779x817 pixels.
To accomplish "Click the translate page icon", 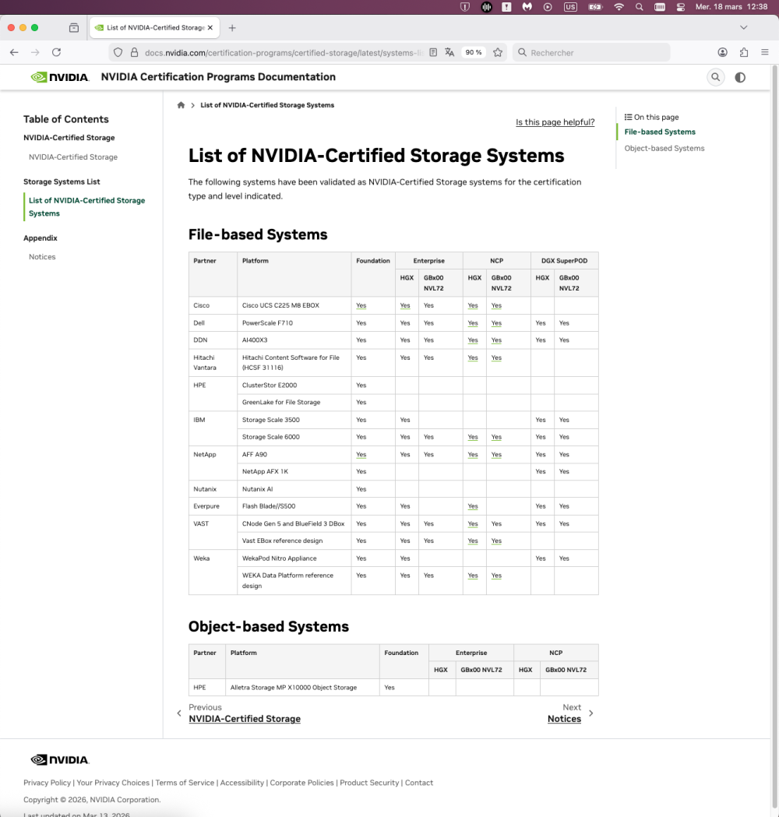I will pos(449,52).
